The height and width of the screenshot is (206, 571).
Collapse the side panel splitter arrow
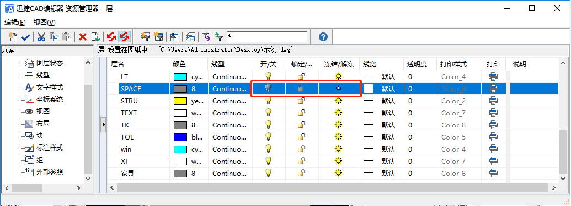coord(103,124)
